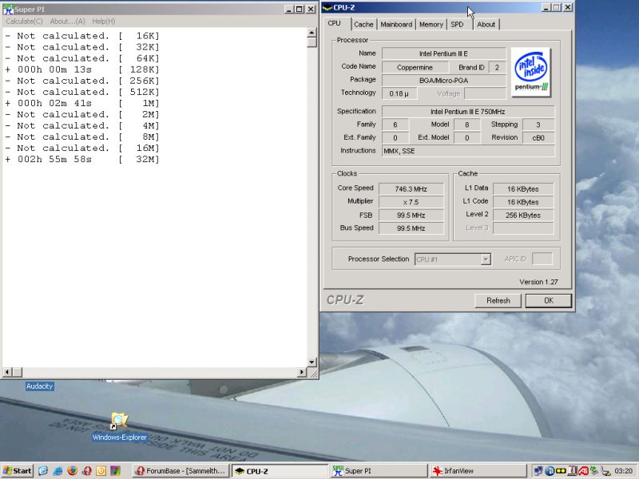Screen dimensions: 639x479
Task: Maximize the Super PI window
Action: coord(300,9)
